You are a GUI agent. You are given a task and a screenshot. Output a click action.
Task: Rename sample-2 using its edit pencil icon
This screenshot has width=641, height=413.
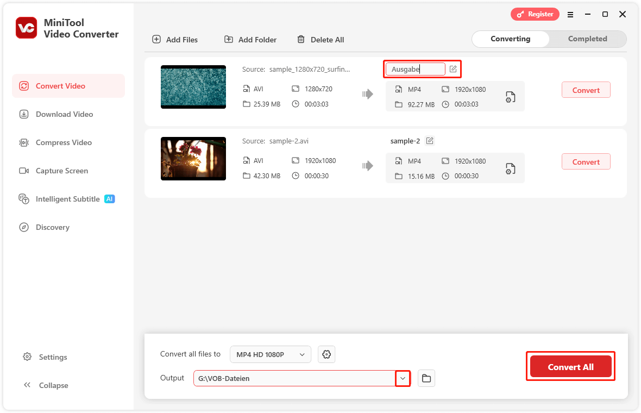click(430, 140)
